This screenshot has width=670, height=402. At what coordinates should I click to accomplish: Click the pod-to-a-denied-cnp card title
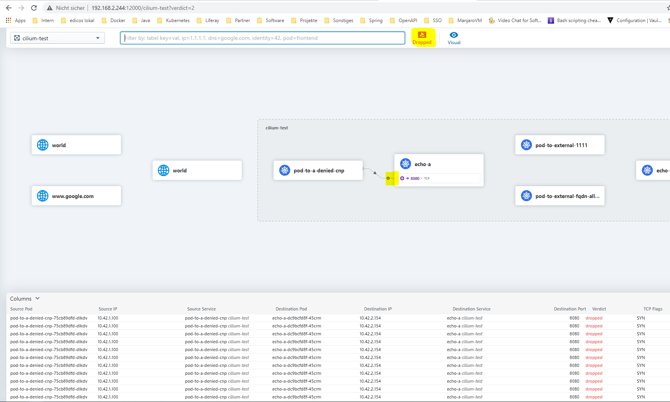[x=319, y=170]
